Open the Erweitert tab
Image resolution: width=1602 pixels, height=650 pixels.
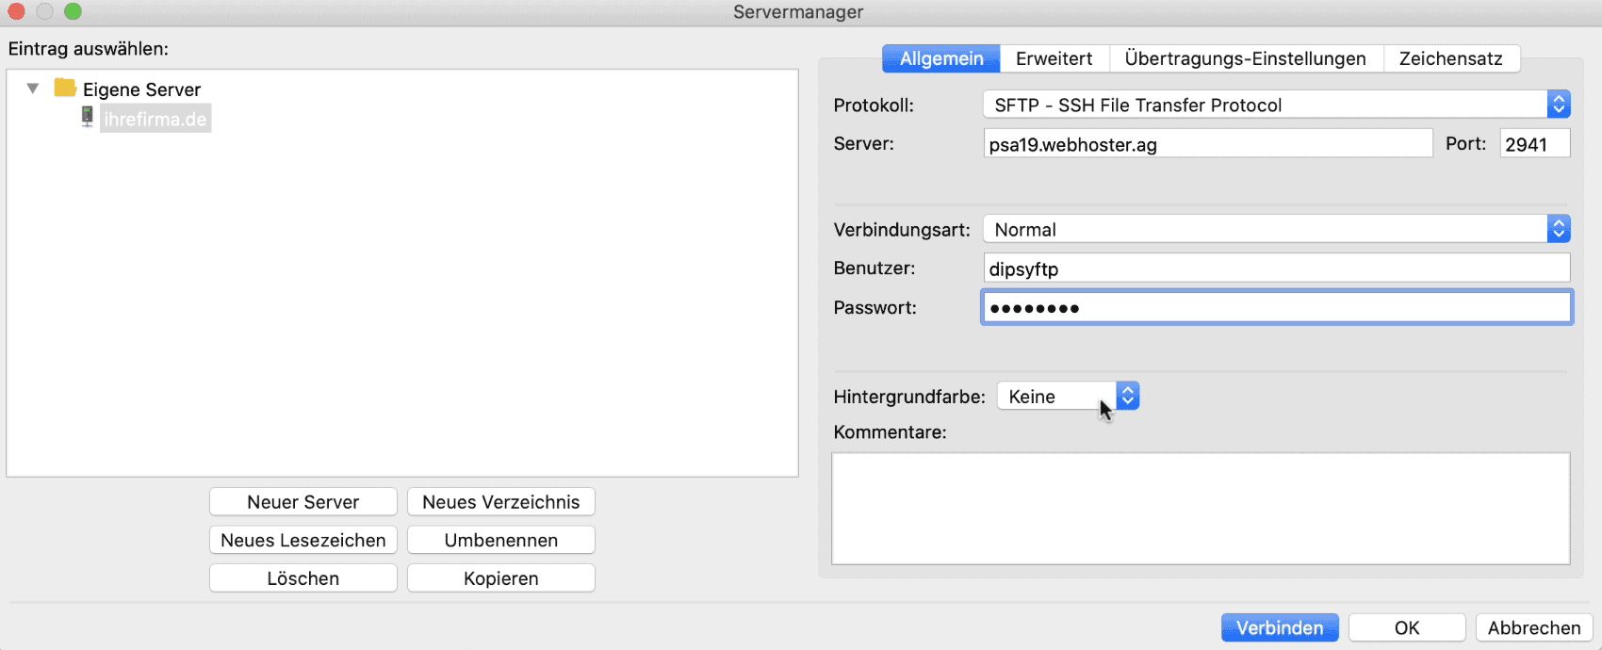click(x=1054, y=58)
